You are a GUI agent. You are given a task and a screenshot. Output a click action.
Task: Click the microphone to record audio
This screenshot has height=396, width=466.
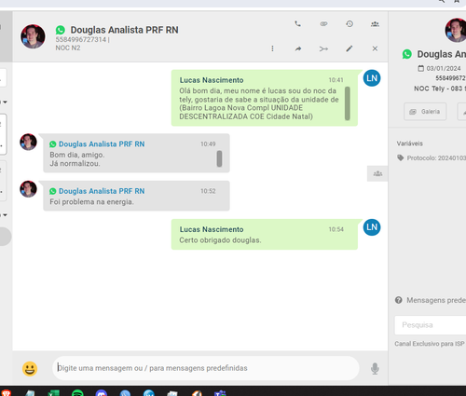(x=375, y=369)
